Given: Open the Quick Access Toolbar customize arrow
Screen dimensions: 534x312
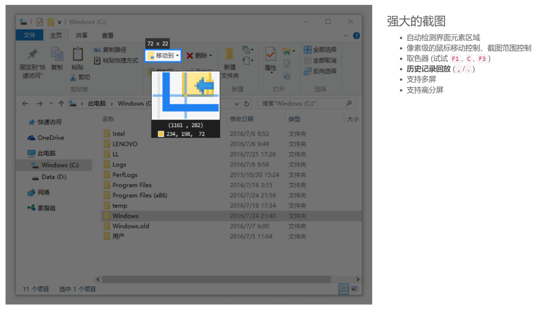Looking at the screenshot, I should [x=59, y=22].
